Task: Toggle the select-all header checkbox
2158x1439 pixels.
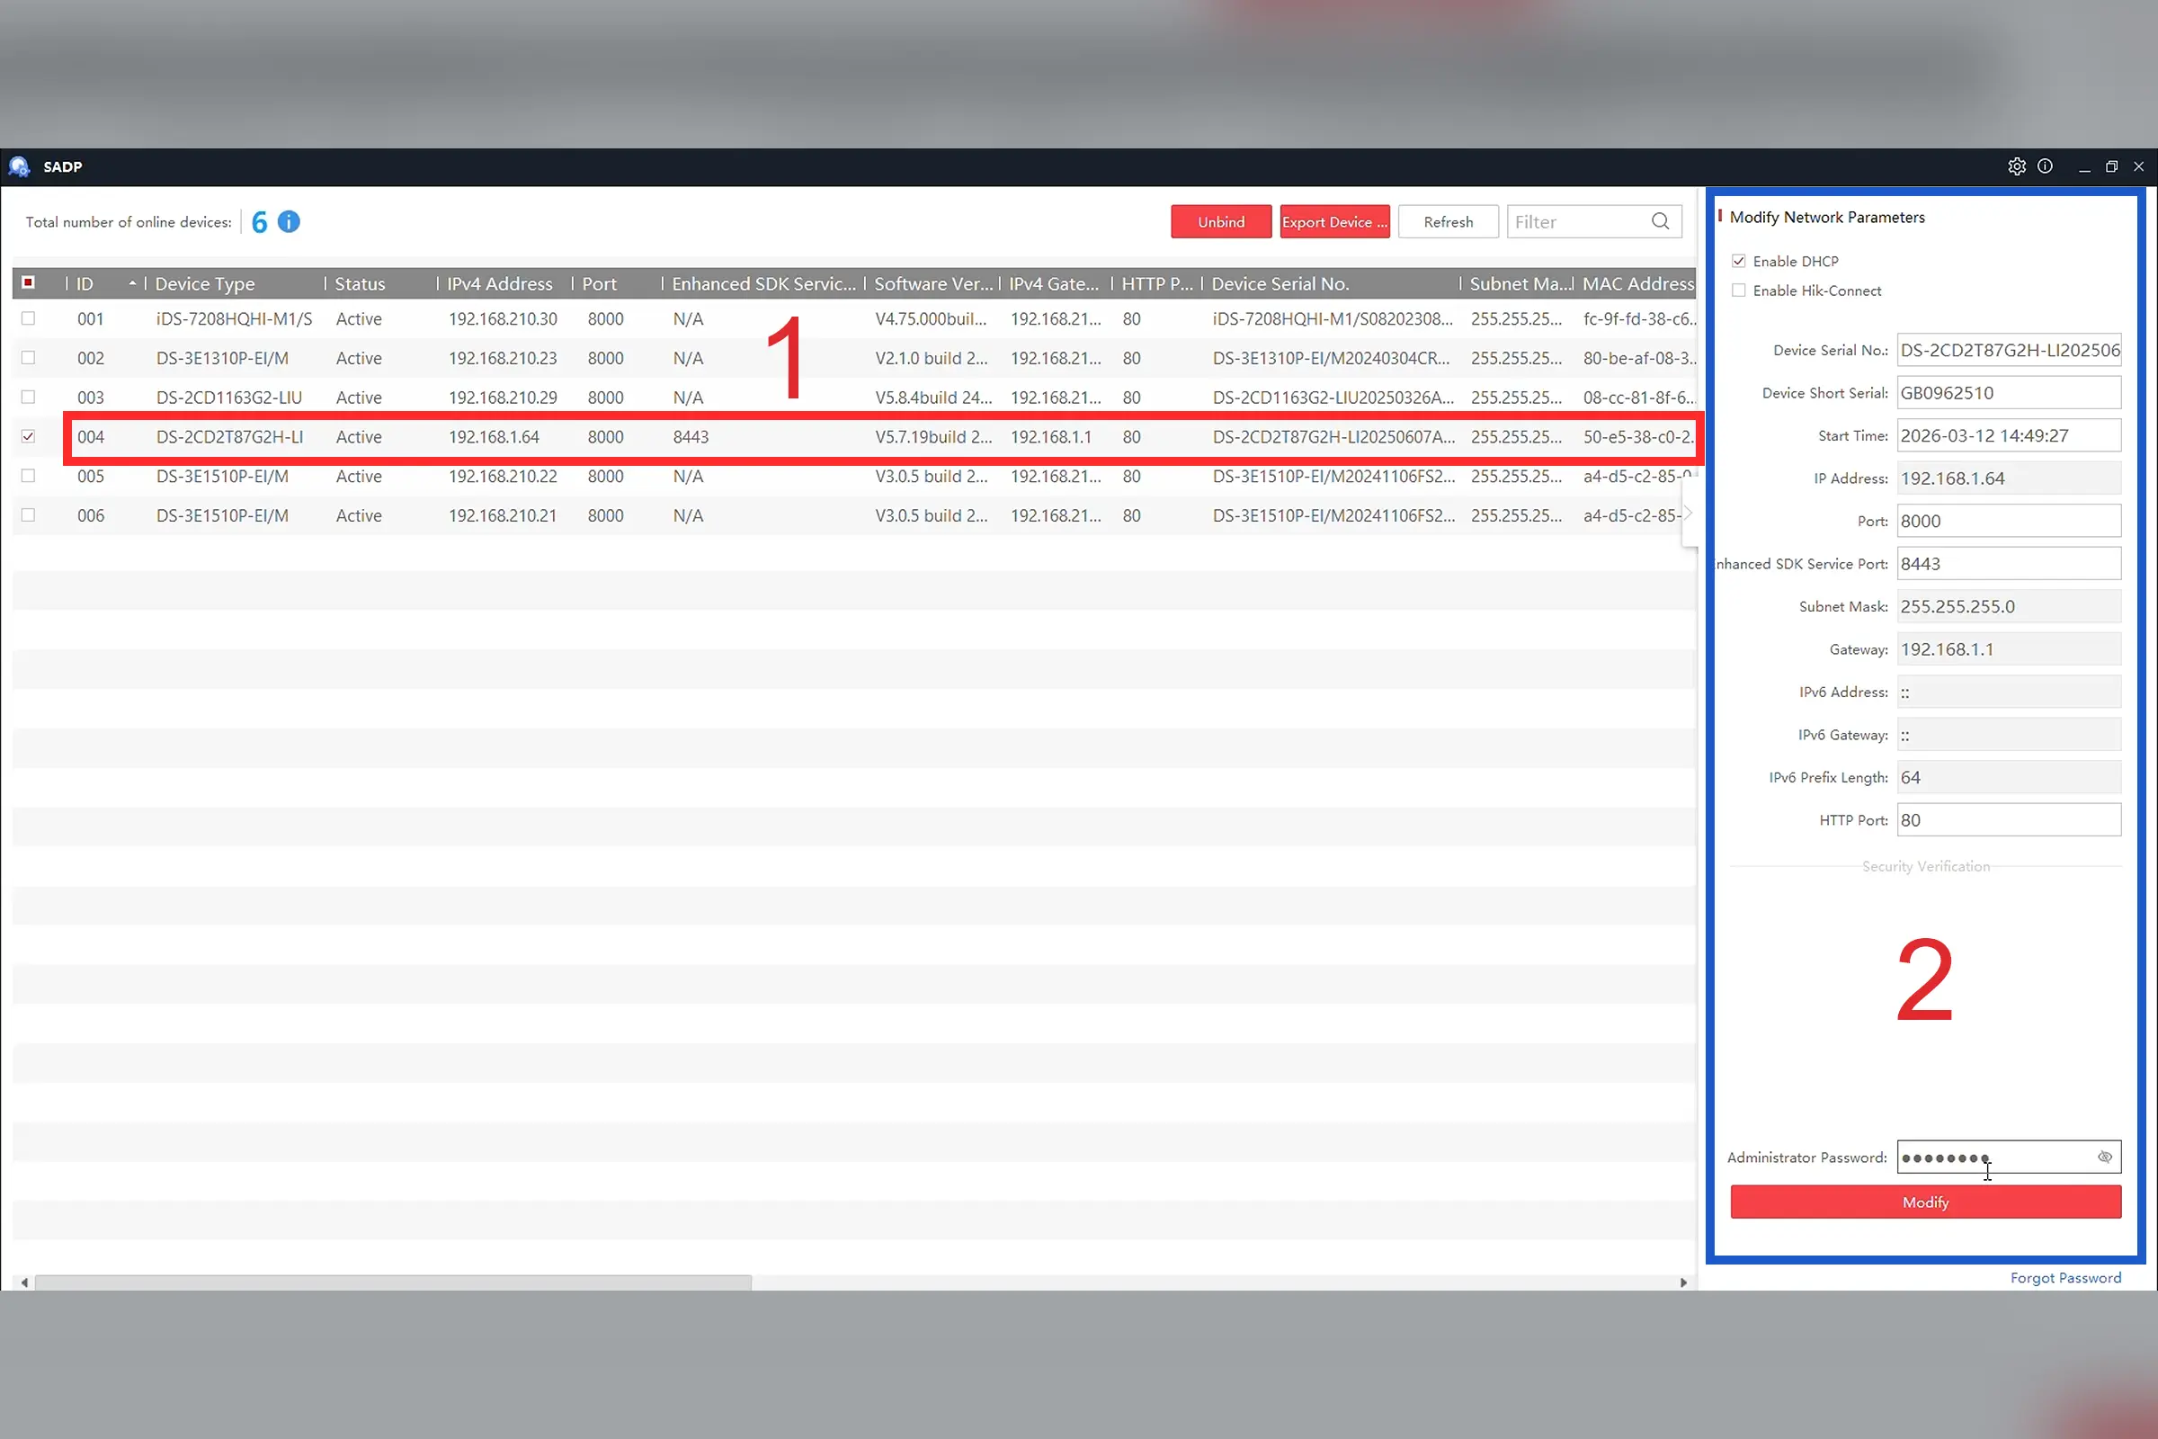Action: tap(29, 282)
